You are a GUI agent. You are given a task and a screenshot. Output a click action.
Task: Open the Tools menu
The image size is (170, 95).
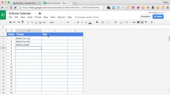[53, 17]
